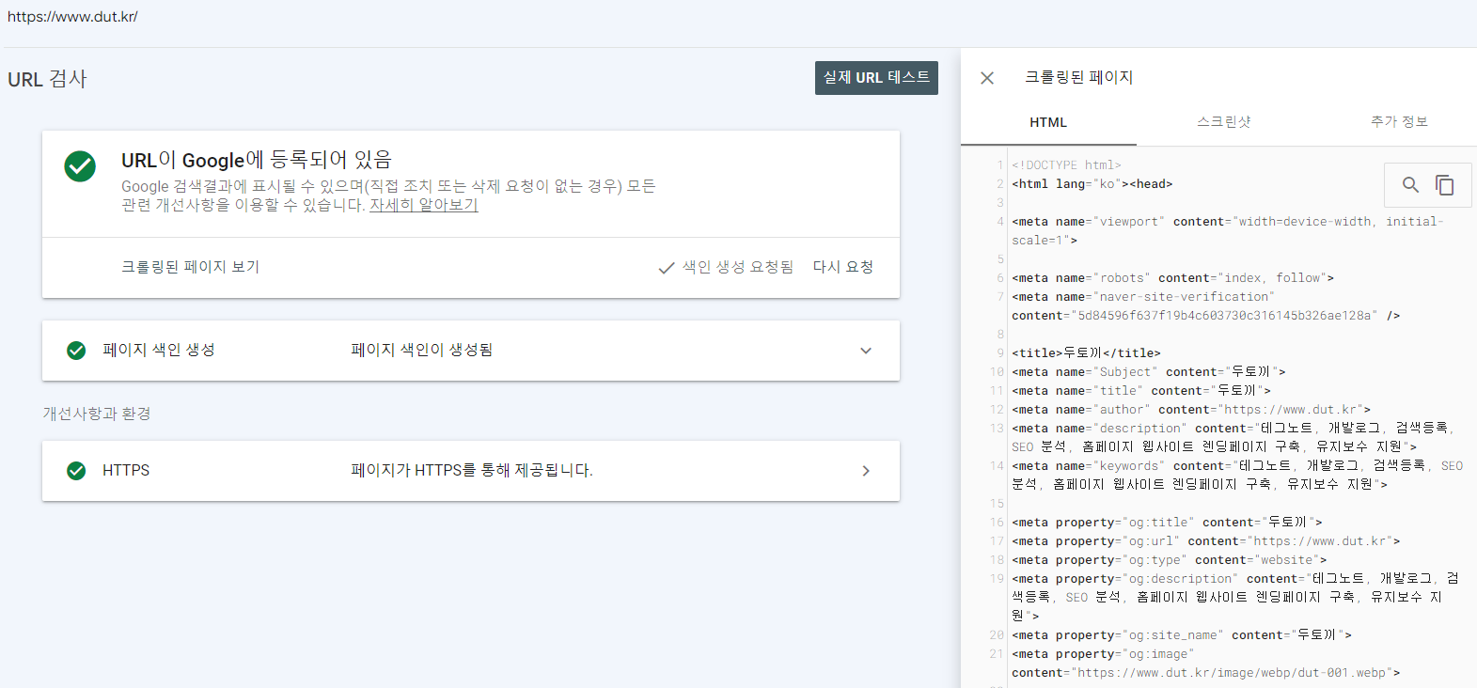Click the checkmark beside 색인 생성 요청됨
Image resolution: width=1477 pixels, height=688 pixels.
click(667, 268)
